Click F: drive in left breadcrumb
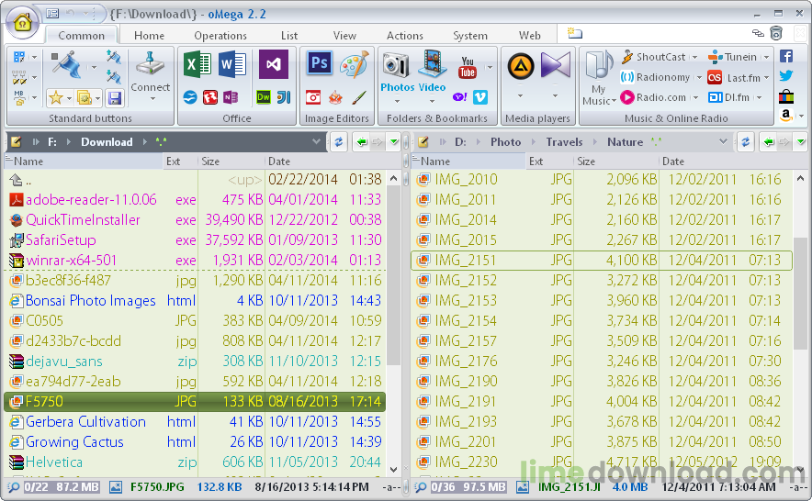The width and height of the screenshot is (812, 501). click(x=51, y=142)
